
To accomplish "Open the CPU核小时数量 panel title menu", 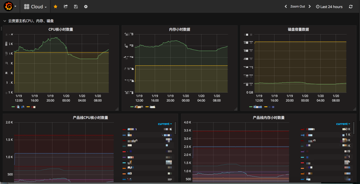I will coord(61,29).
